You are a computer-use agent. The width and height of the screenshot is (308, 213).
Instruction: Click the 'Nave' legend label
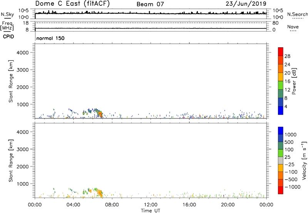[293, 27]
